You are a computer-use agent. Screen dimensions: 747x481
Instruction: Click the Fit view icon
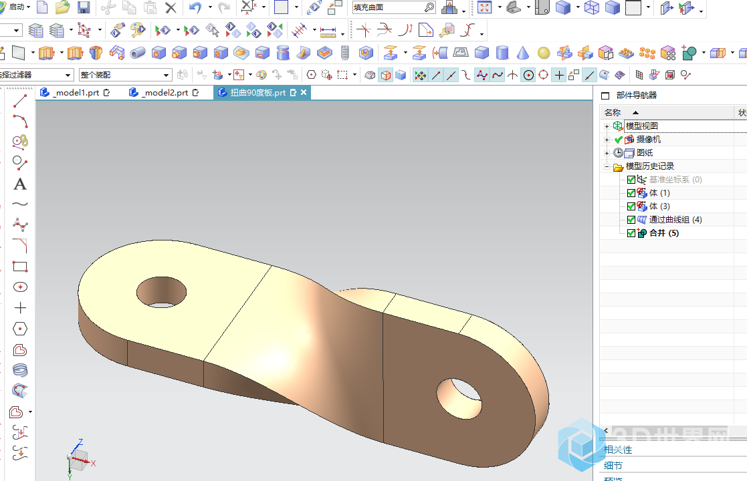click(x=484, y=8)
